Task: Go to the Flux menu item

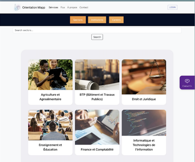Action: click(63, 7)
